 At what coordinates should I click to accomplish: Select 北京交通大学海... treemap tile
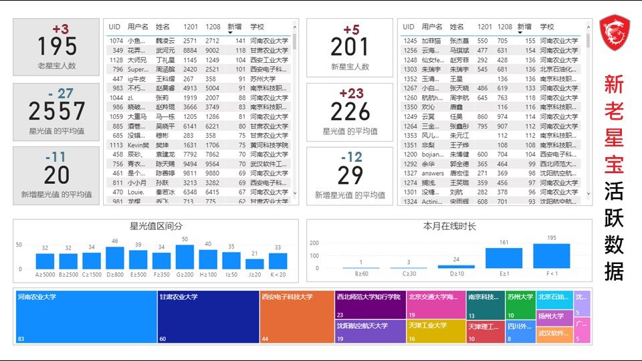(x=436, y=305)
